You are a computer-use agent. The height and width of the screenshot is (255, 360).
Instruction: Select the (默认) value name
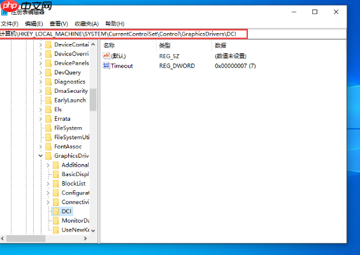click(x=119, y=56)
